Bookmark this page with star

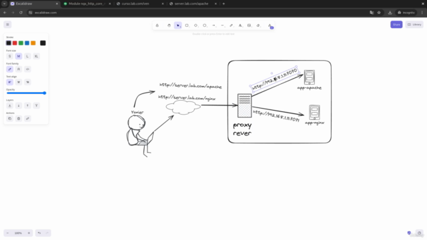tap(379, 13)
